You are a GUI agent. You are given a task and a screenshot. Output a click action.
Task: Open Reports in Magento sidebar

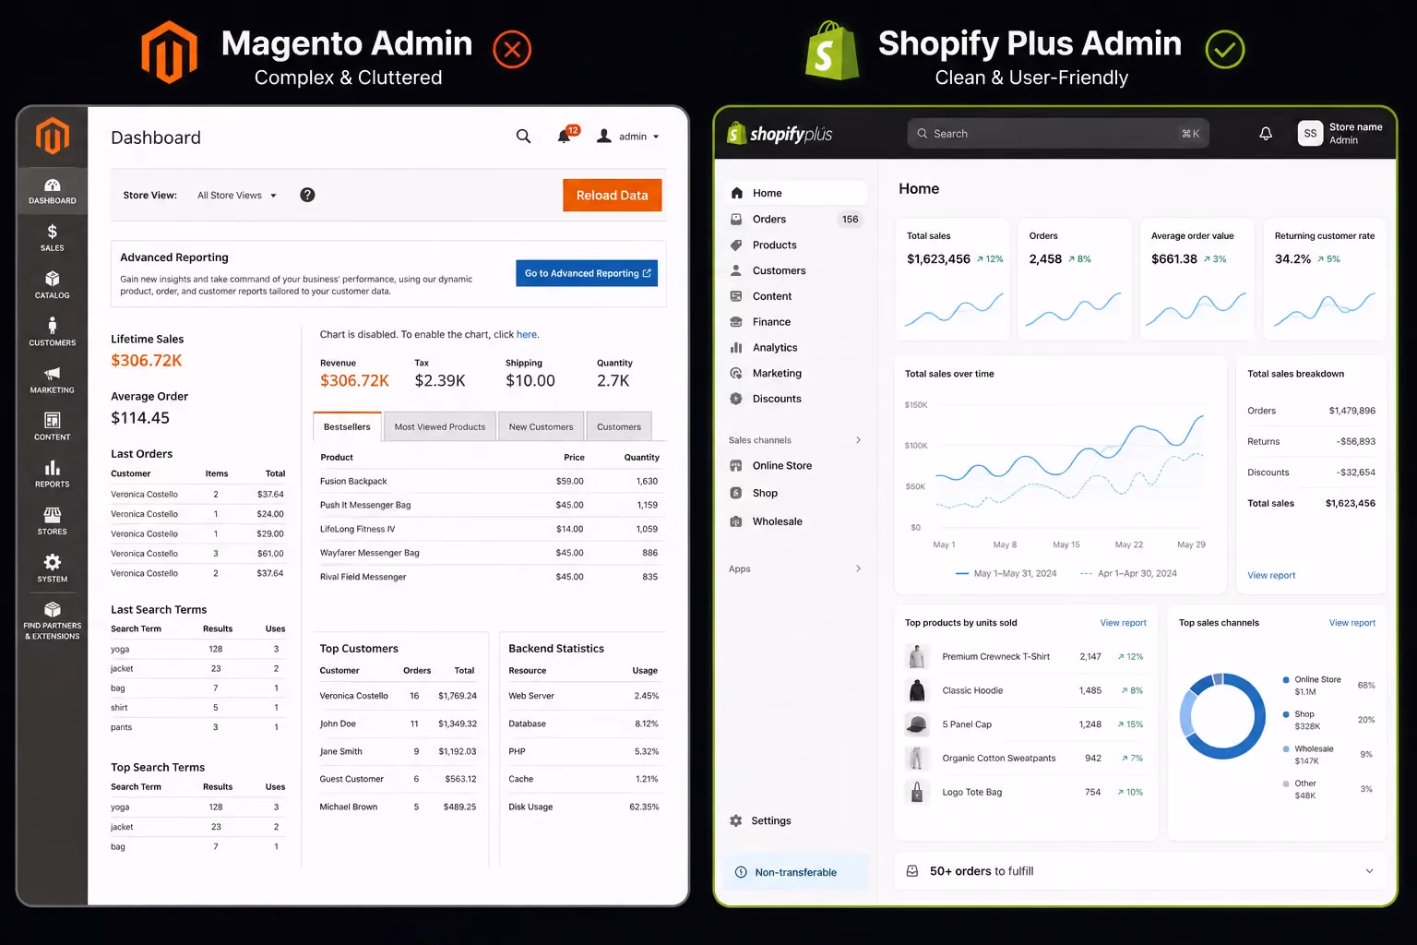pos(53,473)
